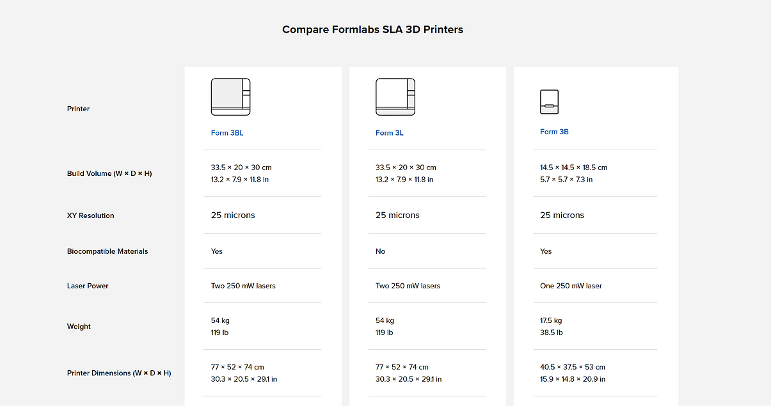This screenshot has width=771, height=406.
Task: Click the Laser Power row label
Action: click(x=88, y=286)
